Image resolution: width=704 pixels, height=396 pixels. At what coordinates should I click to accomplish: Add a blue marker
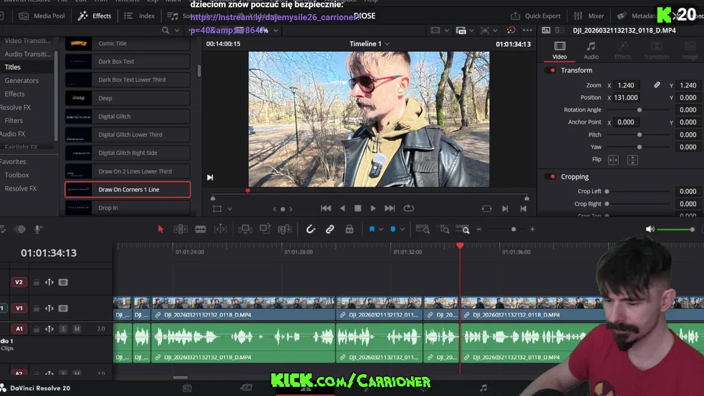pyautogui.click(x=393, y=229)
